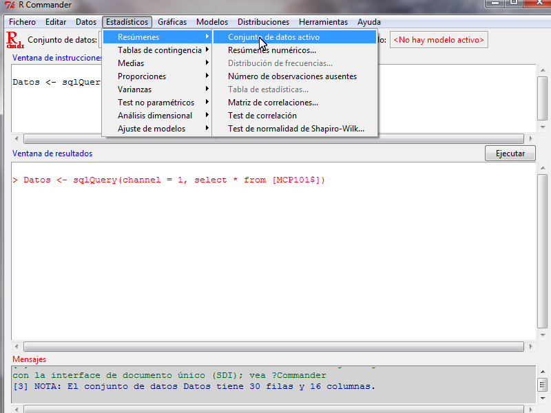Click the Mensajes scroll down arrow

[x=543, y=399]
